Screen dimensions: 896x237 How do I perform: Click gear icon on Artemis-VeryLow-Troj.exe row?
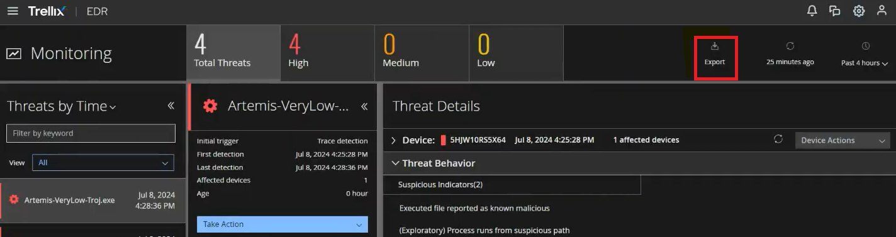(x=14, y=200)
